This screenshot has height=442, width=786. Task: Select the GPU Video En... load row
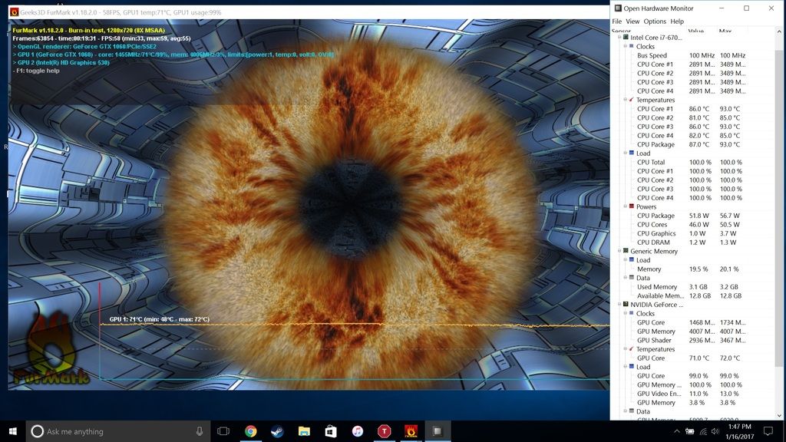692,394
